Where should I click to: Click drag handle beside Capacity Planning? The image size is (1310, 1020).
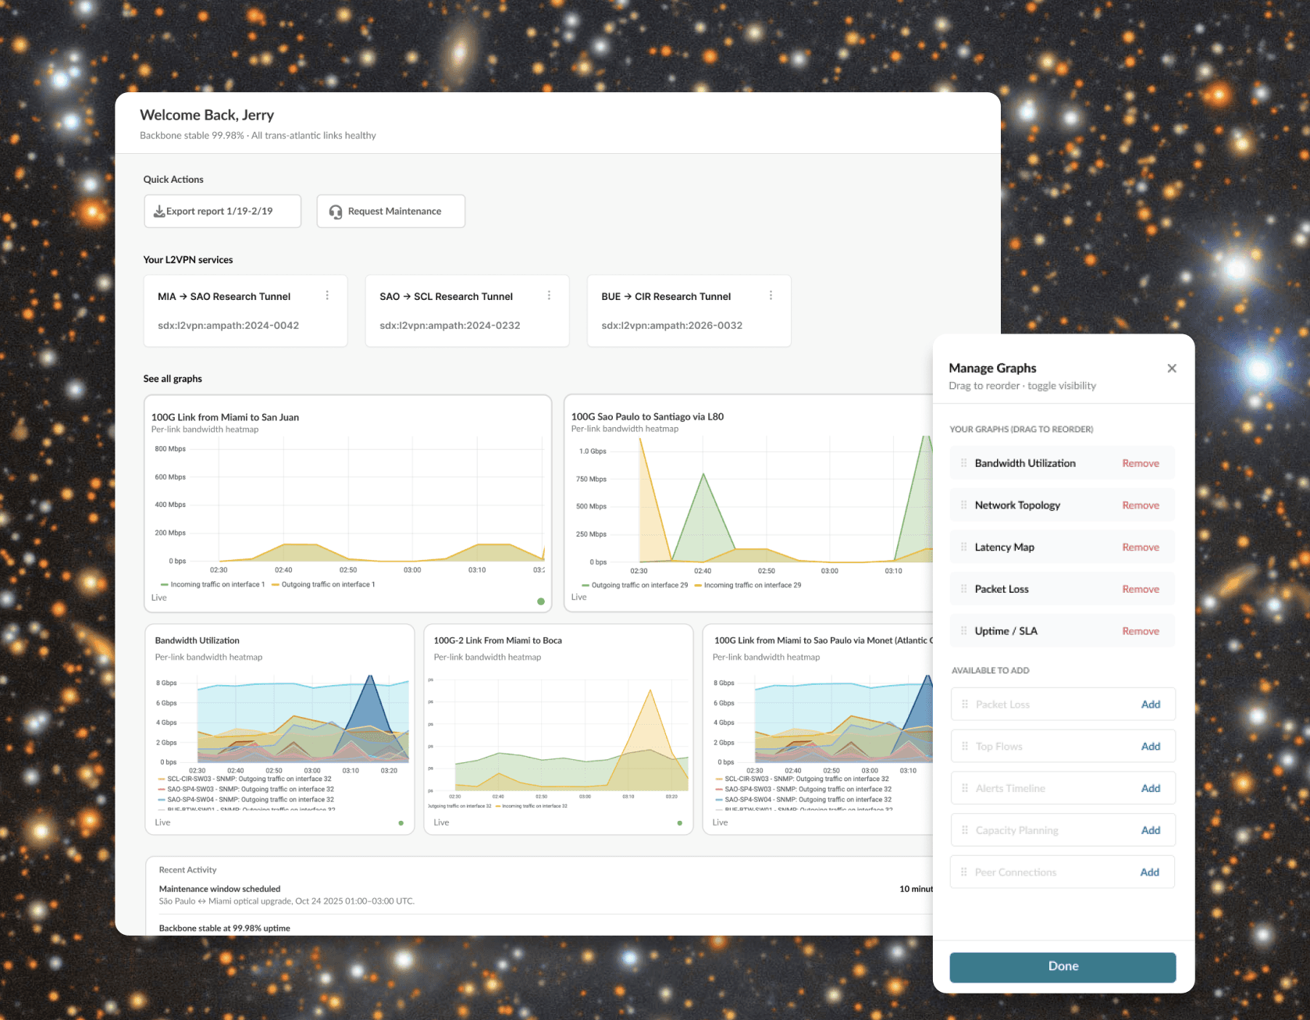[965, 830]
